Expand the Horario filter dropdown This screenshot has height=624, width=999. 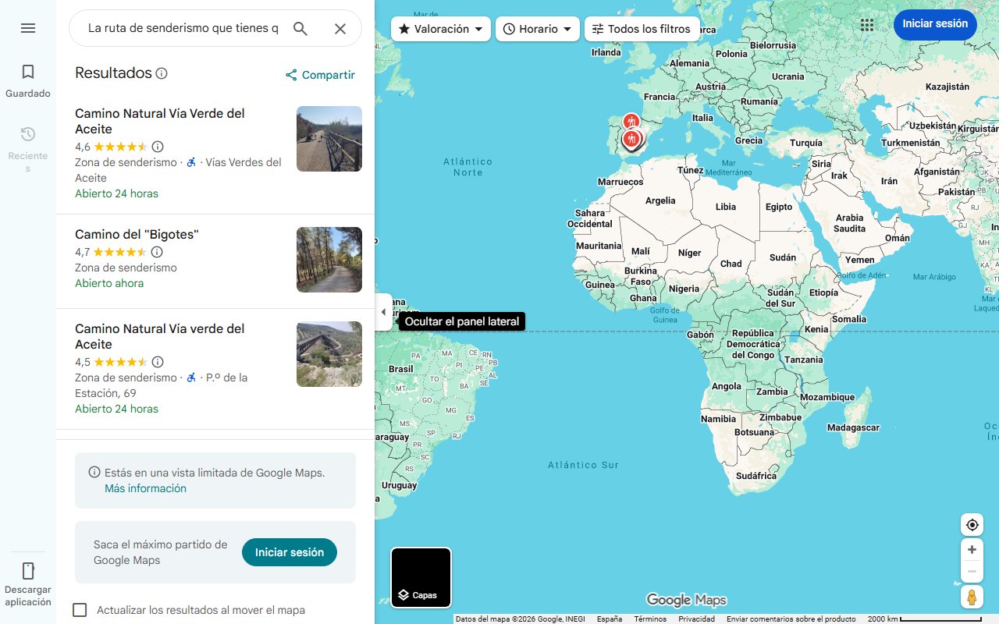pos(537,29)
